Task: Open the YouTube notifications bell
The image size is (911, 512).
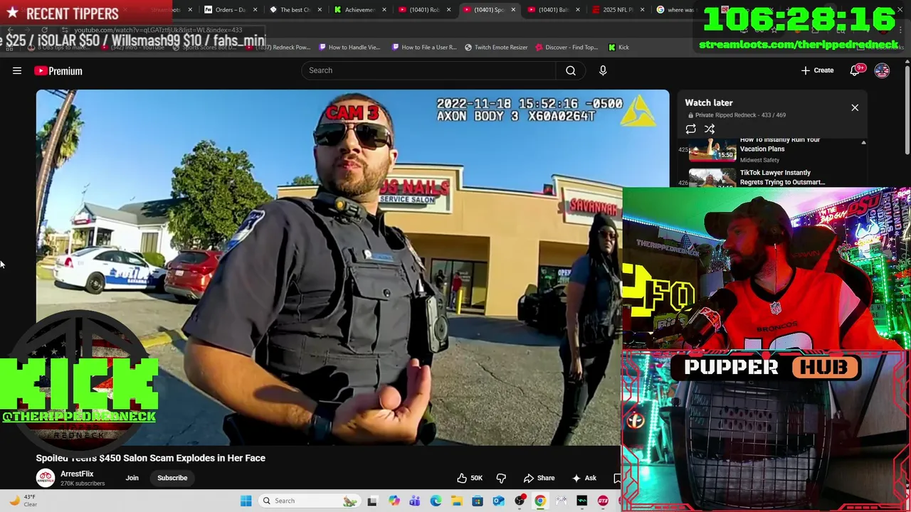Action: coord(855,70)
